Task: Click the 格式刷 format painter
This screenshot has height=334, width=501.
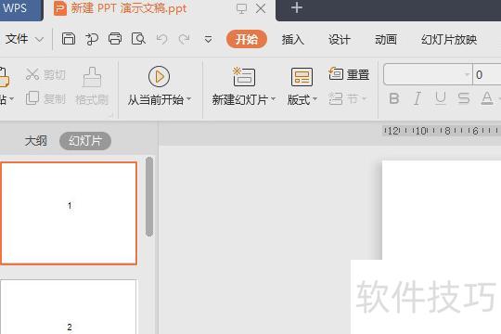Action: tap(92, 86)
